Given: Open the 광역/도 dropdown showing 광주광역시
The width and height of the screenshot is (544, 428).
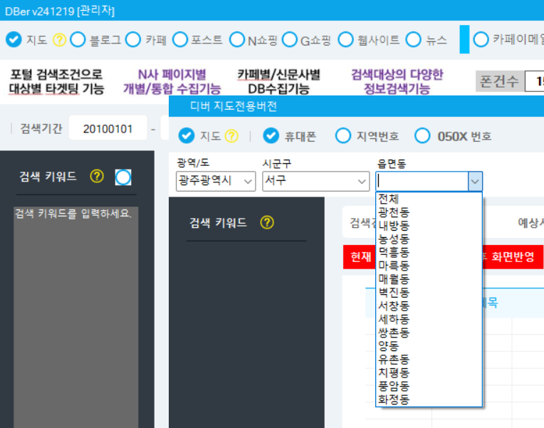Looking at the screenshot, I should pos(216,182).
